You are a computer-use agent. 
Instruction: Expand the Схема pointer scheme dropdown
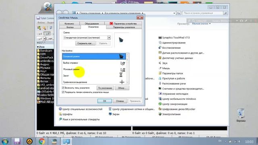pyautogui.click(x=109, y=37)
